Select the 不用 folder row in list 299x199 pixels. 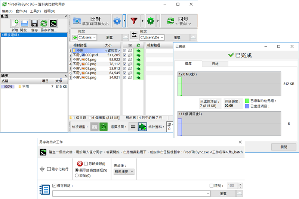point(96,51)
